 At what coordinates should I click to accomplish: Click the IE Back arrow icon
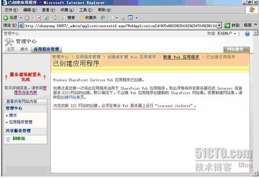(6, 18)
